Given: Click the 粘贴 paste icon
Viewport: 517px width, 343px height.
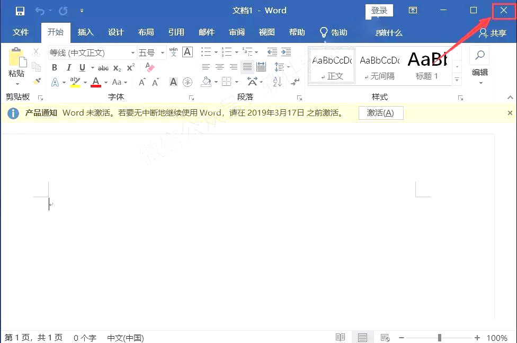Looking at the screenshot, I should click(17, 57).
